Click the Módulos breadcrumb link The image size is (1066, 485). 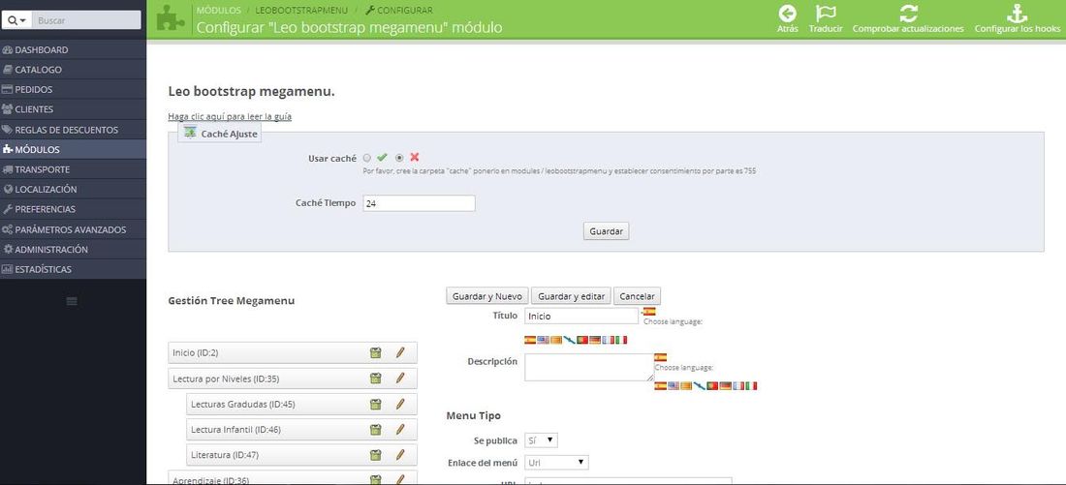click(x=218, y=11)
